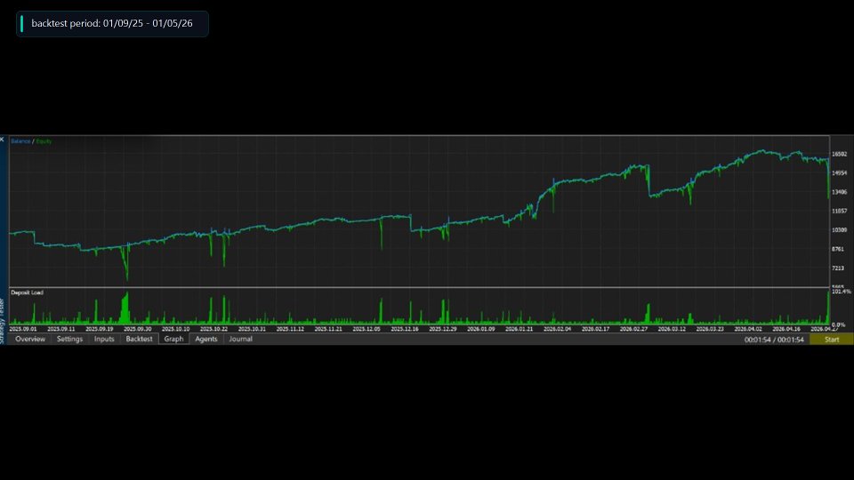Select the Graph tab

(173, 339)
